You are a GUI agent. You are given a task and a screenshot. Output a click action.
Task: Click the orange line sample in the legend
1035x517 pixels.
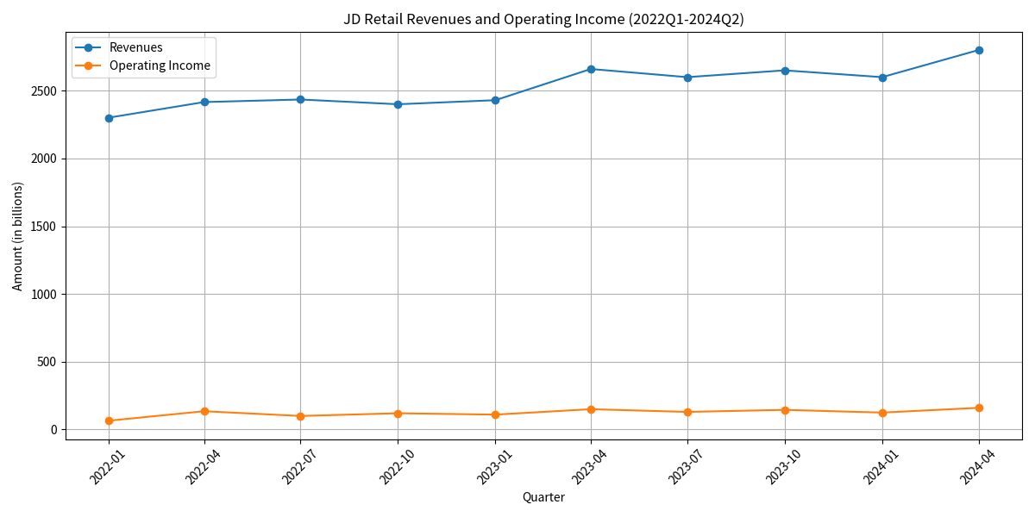88,65
